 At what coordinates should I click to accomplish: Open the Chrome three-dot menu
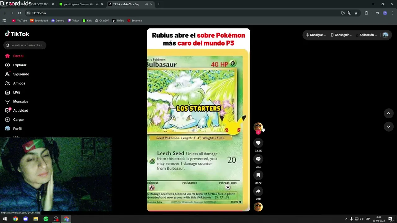point(392,13)
